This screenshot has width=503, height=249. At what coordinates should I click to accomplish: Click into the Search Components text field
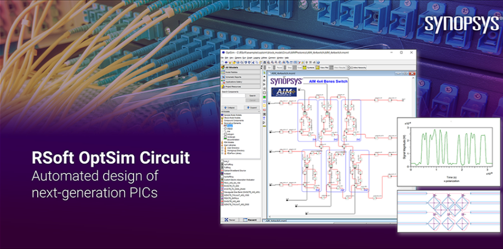coord(233,95)
